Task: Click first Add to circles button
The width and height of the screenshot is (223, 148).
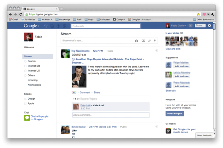Action: [182, 66]
